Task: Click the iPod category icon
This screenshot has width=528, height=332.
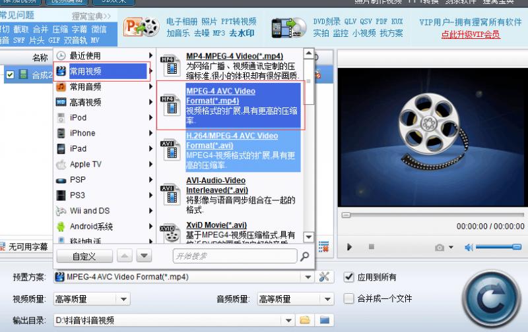Action: [x=61, y=118]
